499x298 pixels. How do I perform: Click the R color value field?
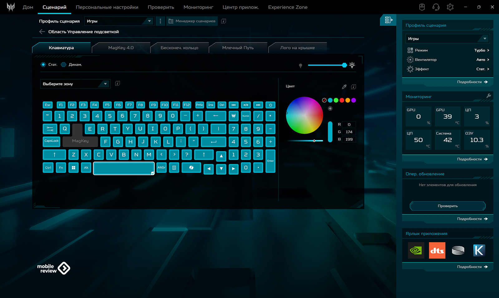(349, 125)
